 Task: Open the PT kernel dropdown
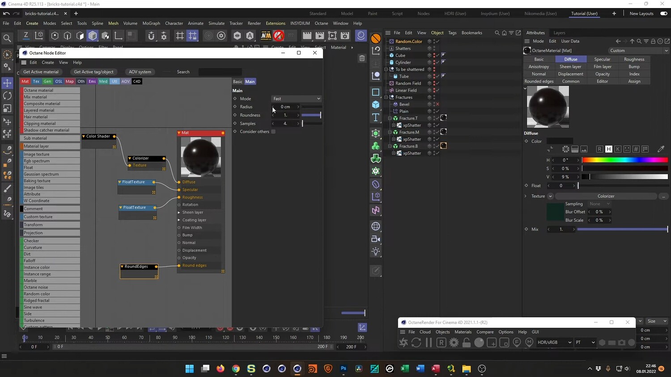click(x=585, y=343)
